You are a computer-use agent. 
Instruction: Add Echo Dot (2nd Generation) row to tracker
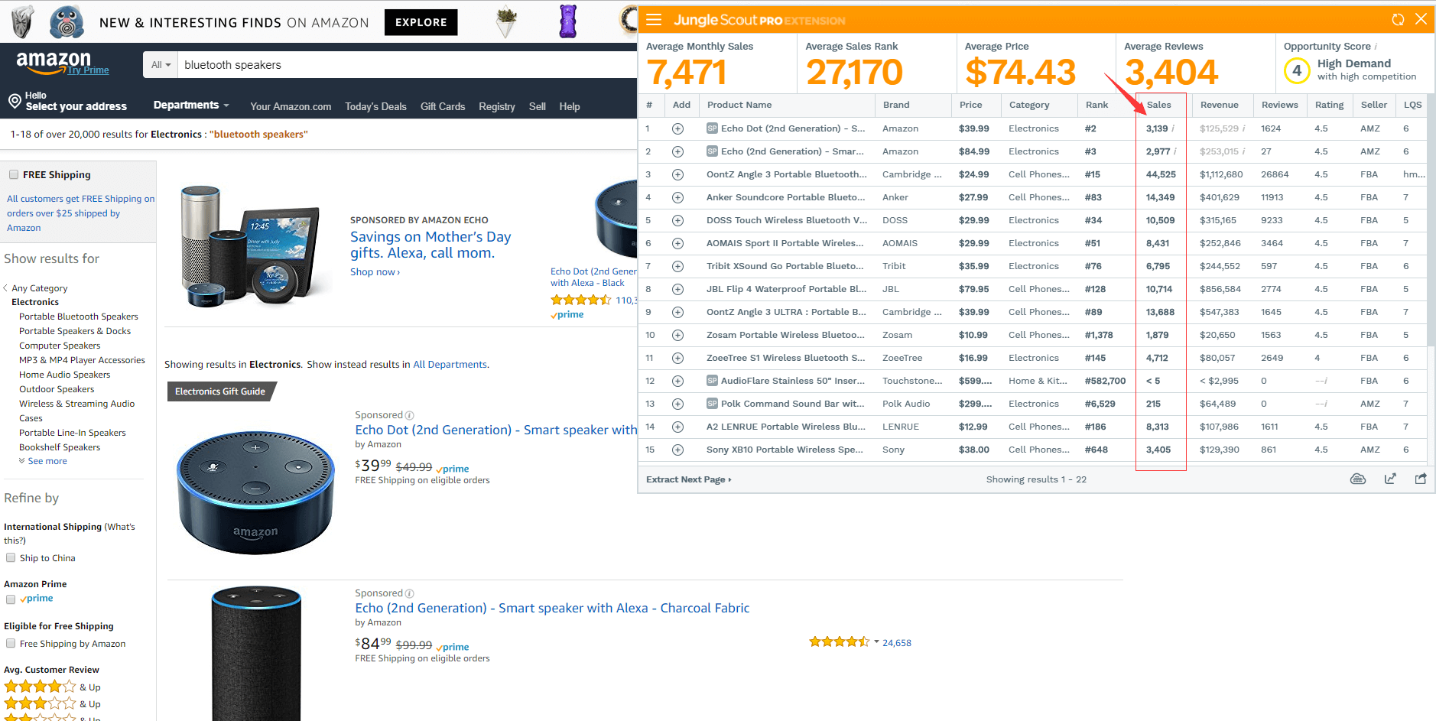coord(677,128)
